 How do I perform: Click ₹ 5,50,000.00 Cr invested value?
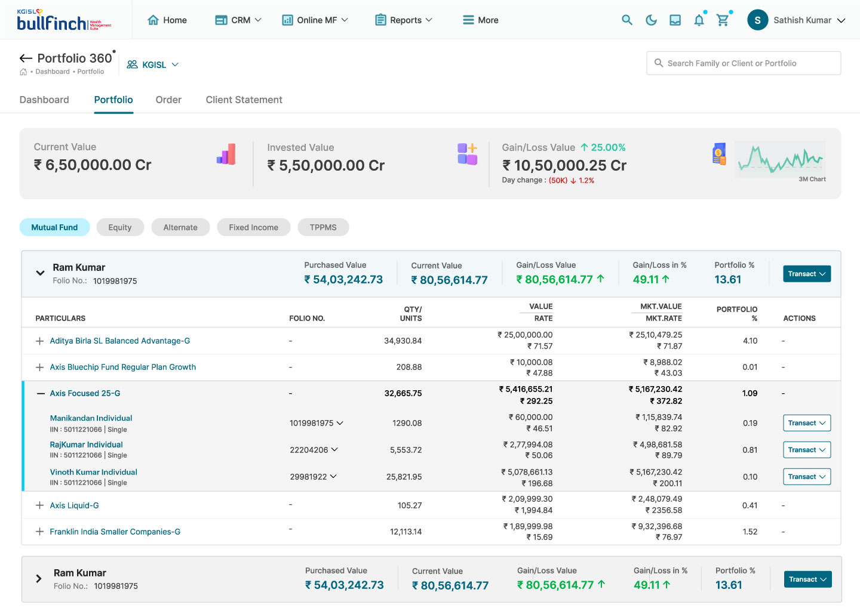pos(326,166)
